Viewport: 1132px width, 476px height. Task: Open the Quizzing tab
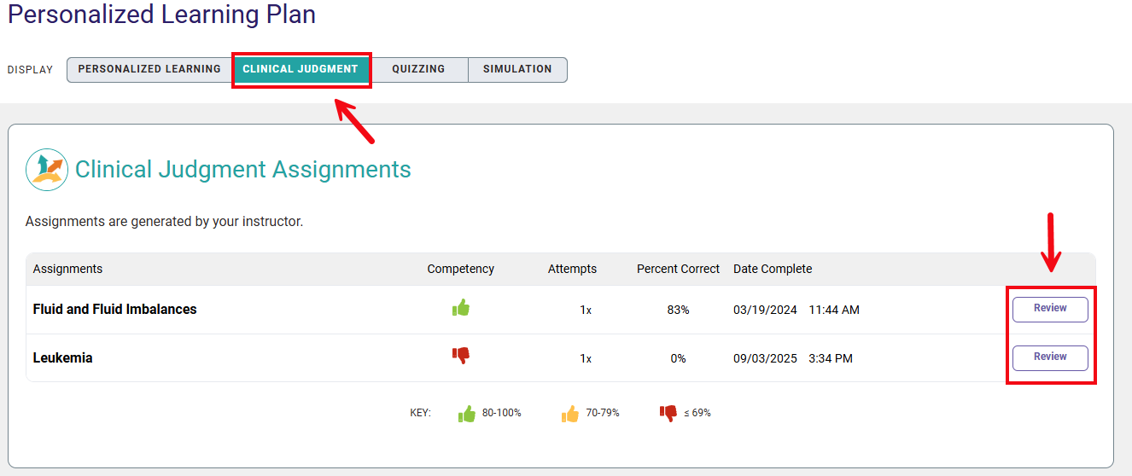(x=418, y=70)
